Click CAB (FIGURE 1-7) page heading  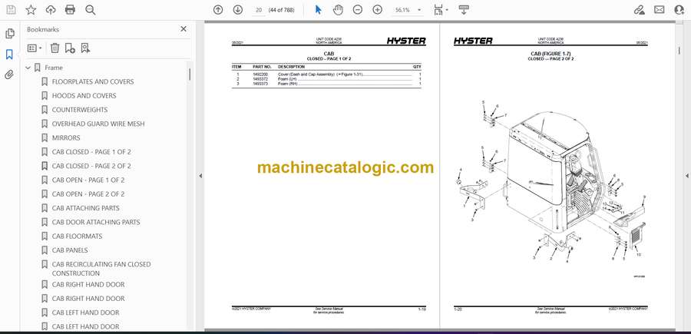[x=550, y=55]
